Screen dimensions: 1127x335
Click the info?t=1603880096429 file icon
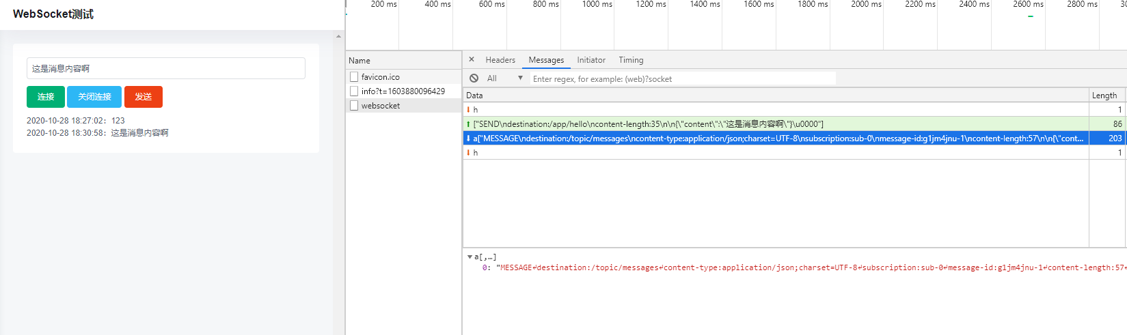(354, 91)
